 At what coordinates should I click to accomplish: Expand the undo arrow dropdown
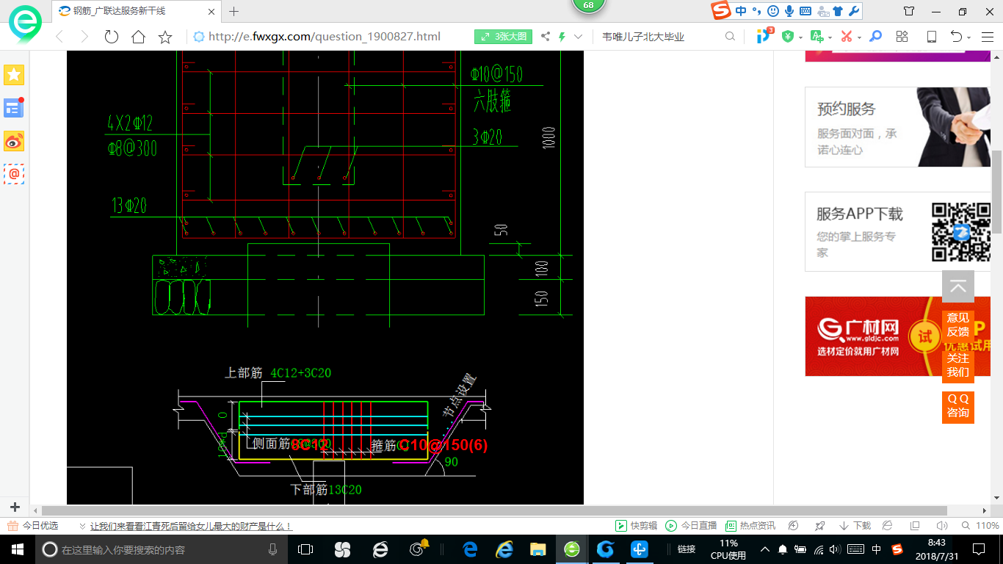click(969, 37)
